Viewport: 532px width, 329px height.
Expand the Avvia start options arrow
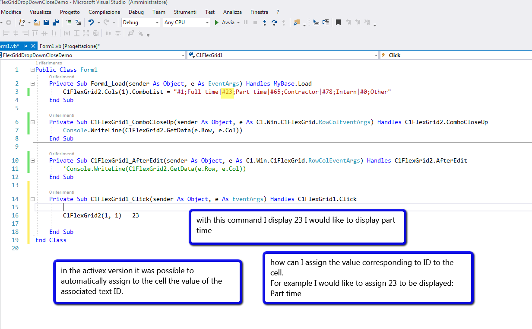coord(238,22)
